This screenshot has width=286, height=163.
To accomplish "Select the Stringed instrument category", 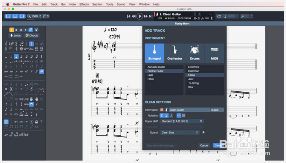I will (x=154, y=53).
